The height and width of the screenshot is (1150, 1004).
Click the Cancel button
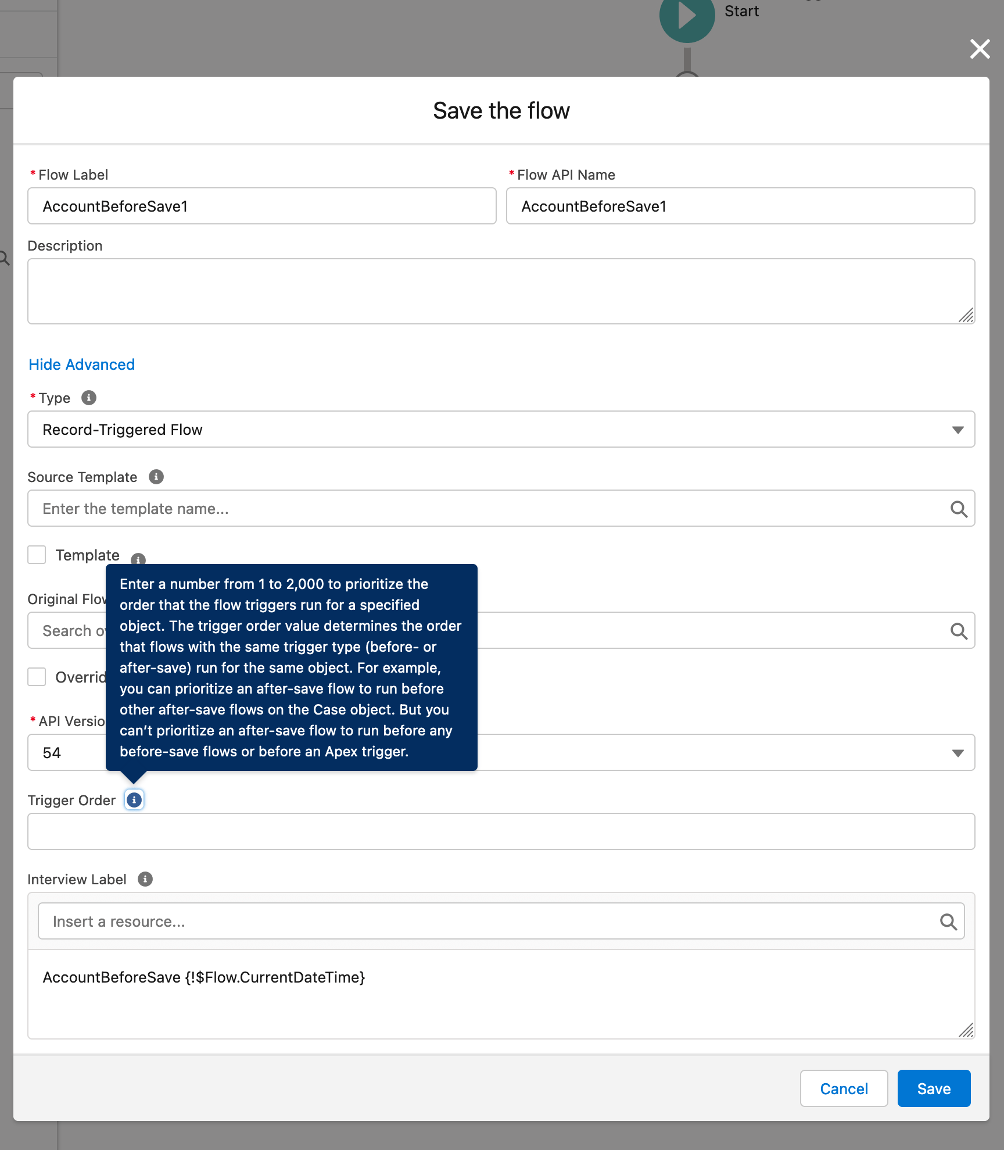[844, 1088]
